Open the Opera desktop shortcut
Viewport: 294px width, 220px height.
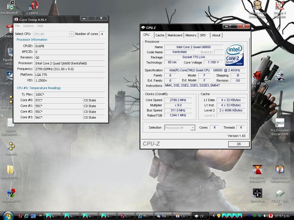(33, 7)
